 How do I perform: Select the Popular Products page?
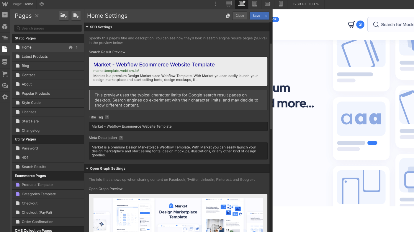pos(48,94)
